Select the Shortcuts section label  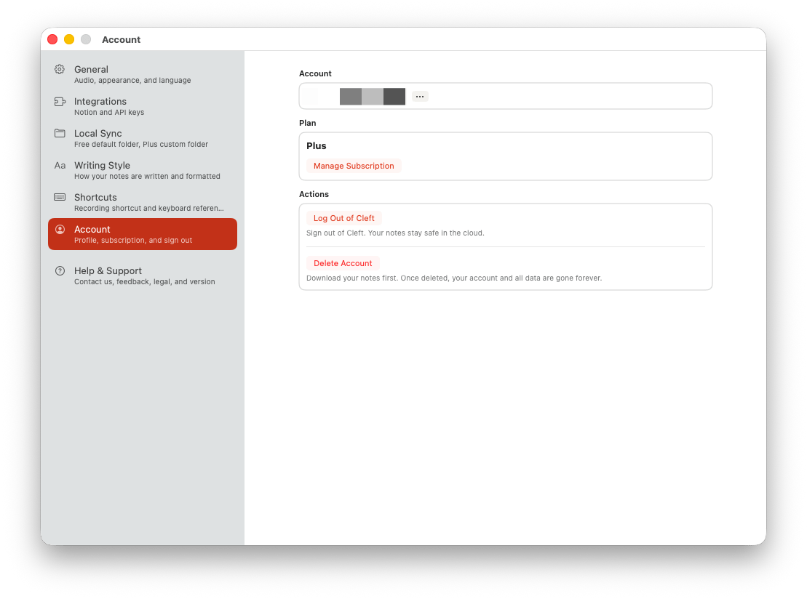(95, 198)
